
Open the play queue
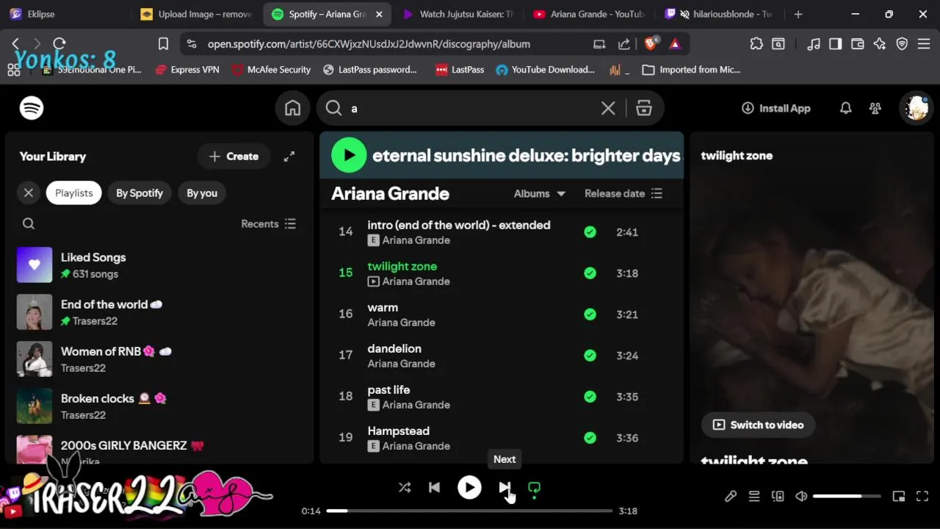pyautogui.click(x=754, y=497)
